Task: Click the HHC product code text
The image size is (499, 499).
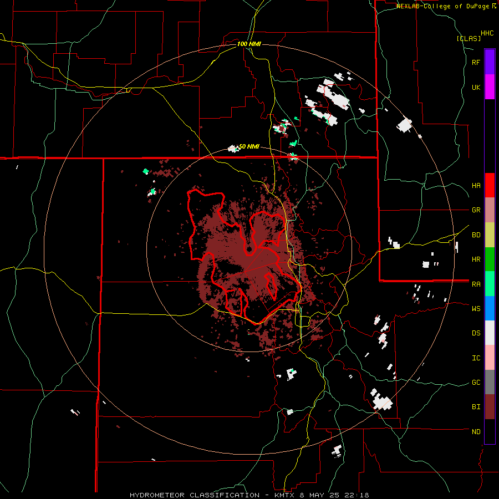Action: coord(487,33)
